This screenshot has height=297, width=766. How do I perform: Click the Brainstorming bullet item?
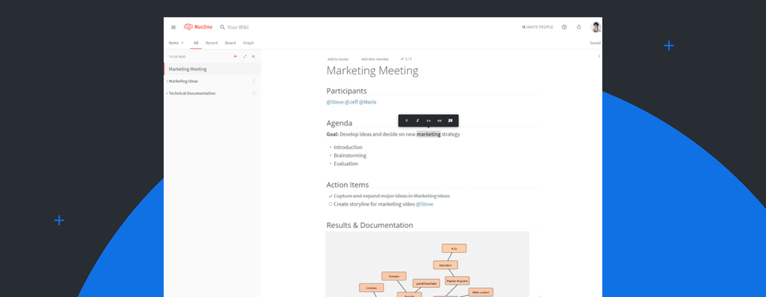point(350,155)
